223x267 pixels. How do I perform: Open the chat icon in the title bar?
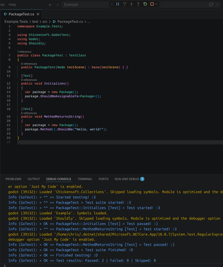tap(211, 5)
